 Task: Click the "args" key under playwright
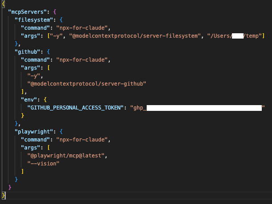31,147
